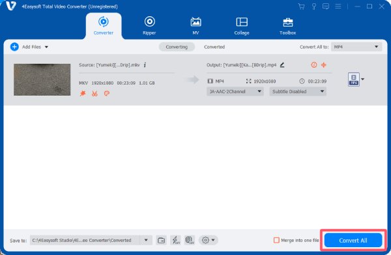This screenshot has width=391, height=255.
Task: Toggle the lightning acceleration icon
Action: tap(176, 240)
